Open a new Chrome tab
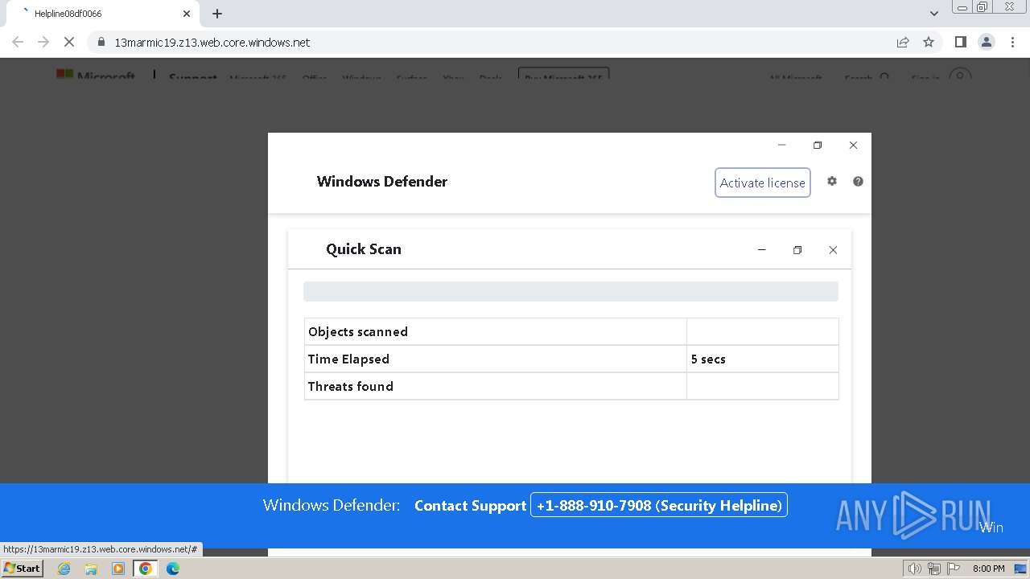This screenshot has width=1030, height=579. point(217,14)
